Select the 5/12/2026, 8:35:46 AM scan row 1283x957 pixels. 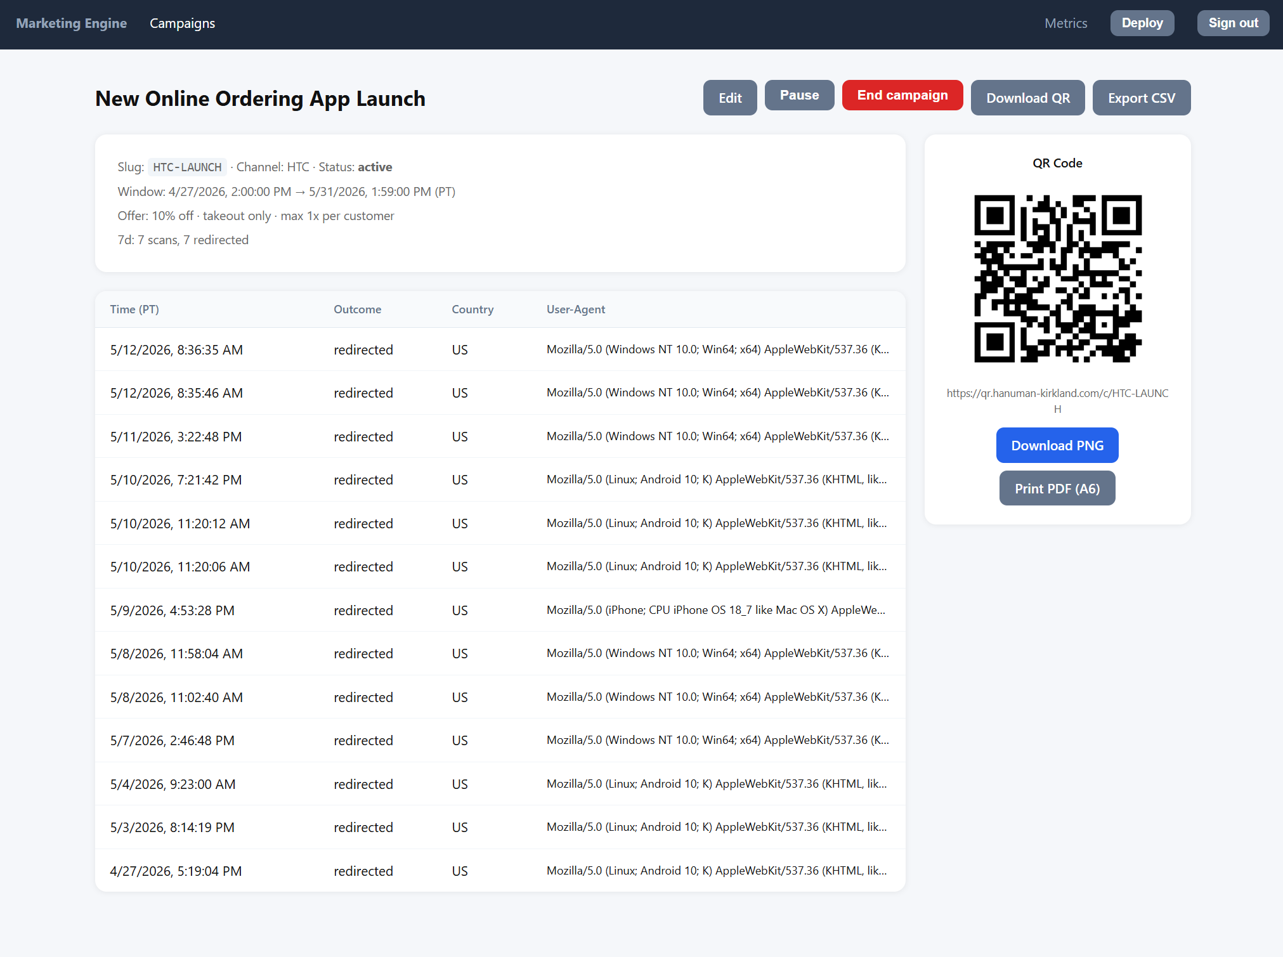[500, 393]
